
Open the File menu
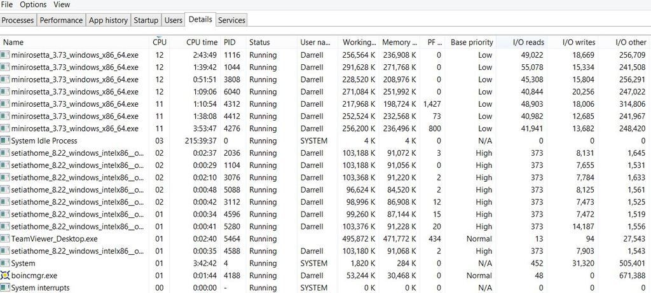tap(7, 4)
